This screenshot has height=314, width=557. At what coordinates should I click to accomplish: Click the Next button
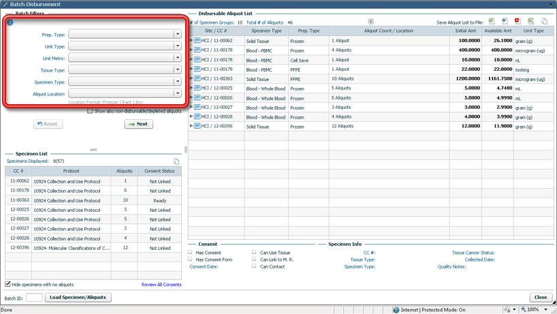click(138, 124)
